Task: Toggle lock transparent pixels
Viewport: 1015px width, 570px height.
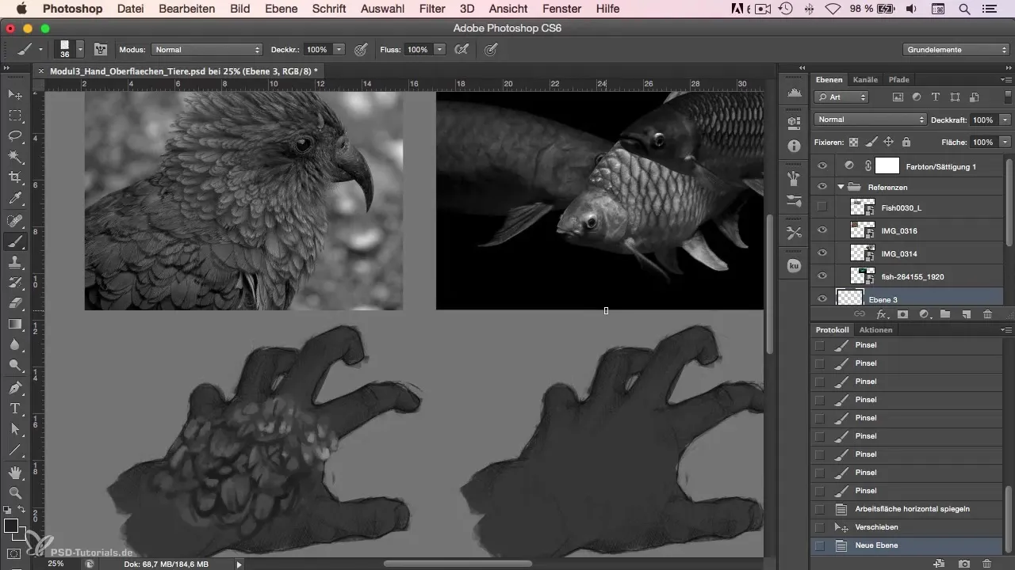Action: (854, 142)
